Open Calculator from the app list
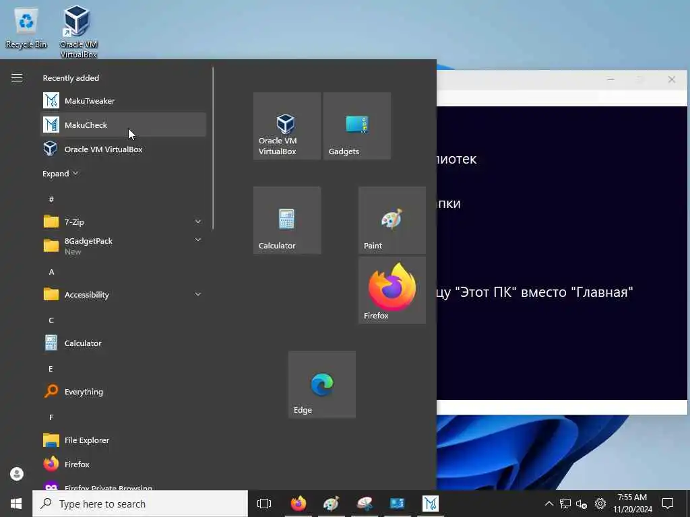This screenshot has height=517, width=690. [x=123, y=343]
